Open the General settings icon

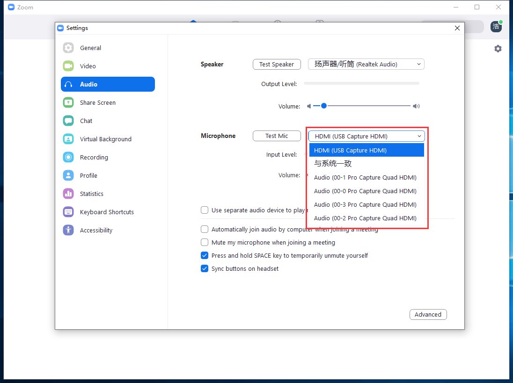[x=68, y=48]
